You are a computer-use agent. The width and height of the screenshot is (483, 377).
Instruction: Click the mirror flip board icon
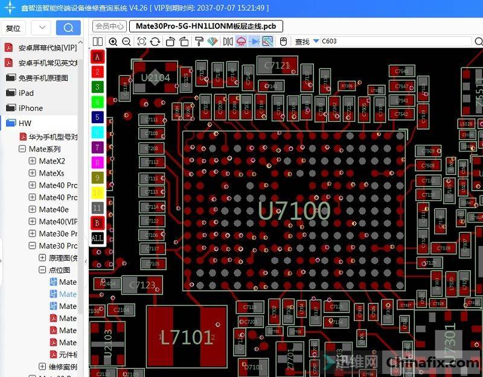(x=228, y=42)
